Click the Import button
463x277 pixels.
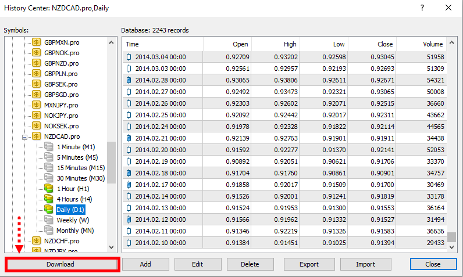click(365, 264)
